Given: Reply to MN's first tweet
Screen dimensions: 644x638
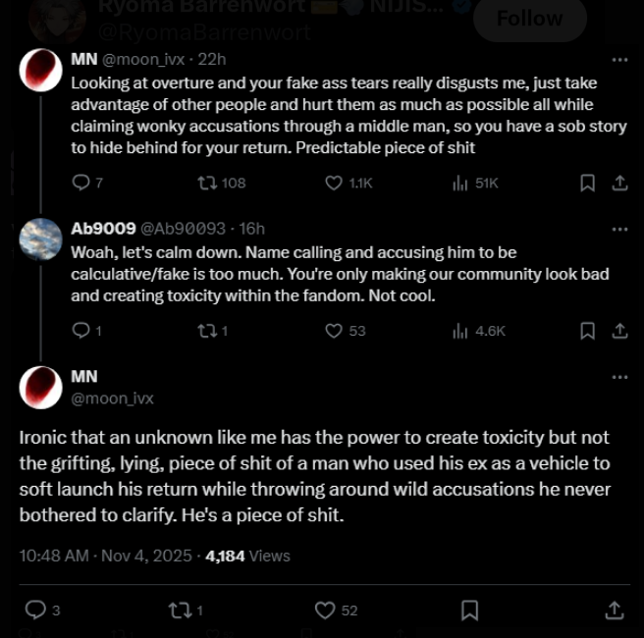Looking at the screenshot, I should pyautogui.click(x=81, y=183).
